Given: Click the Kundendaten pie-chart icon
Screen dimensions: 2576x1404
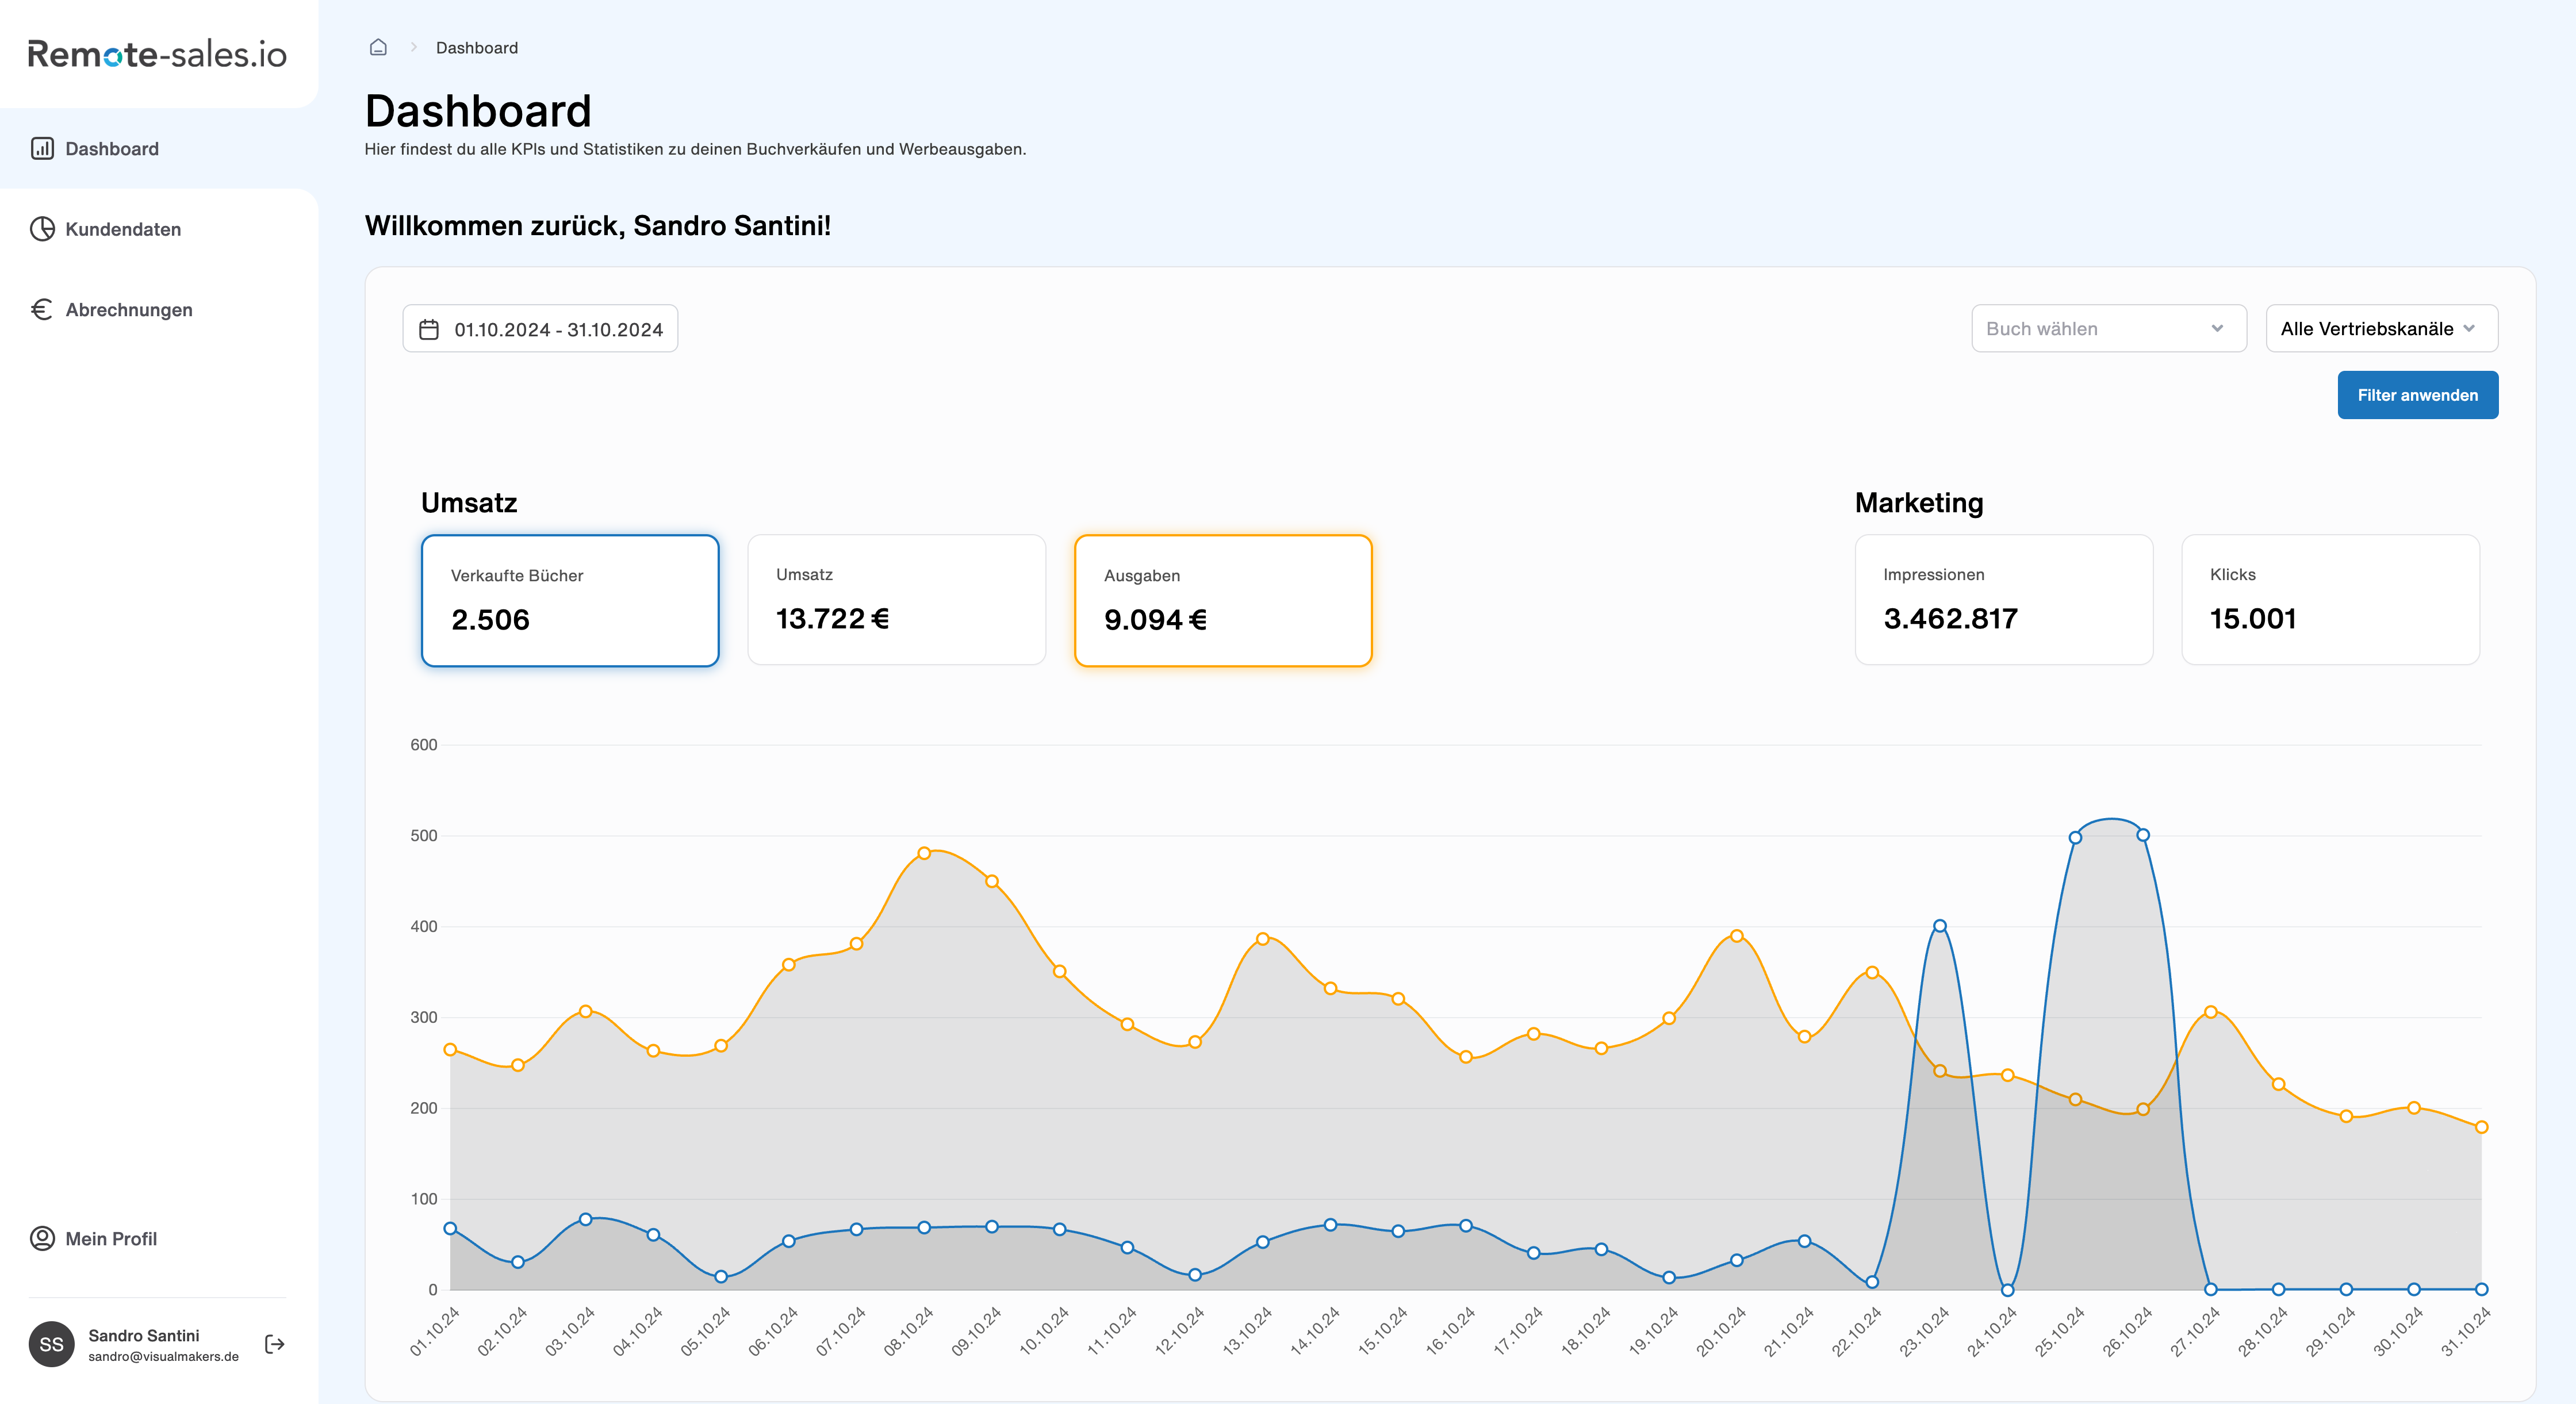Looking at the screenshot, I should click(x=42, y=229).
